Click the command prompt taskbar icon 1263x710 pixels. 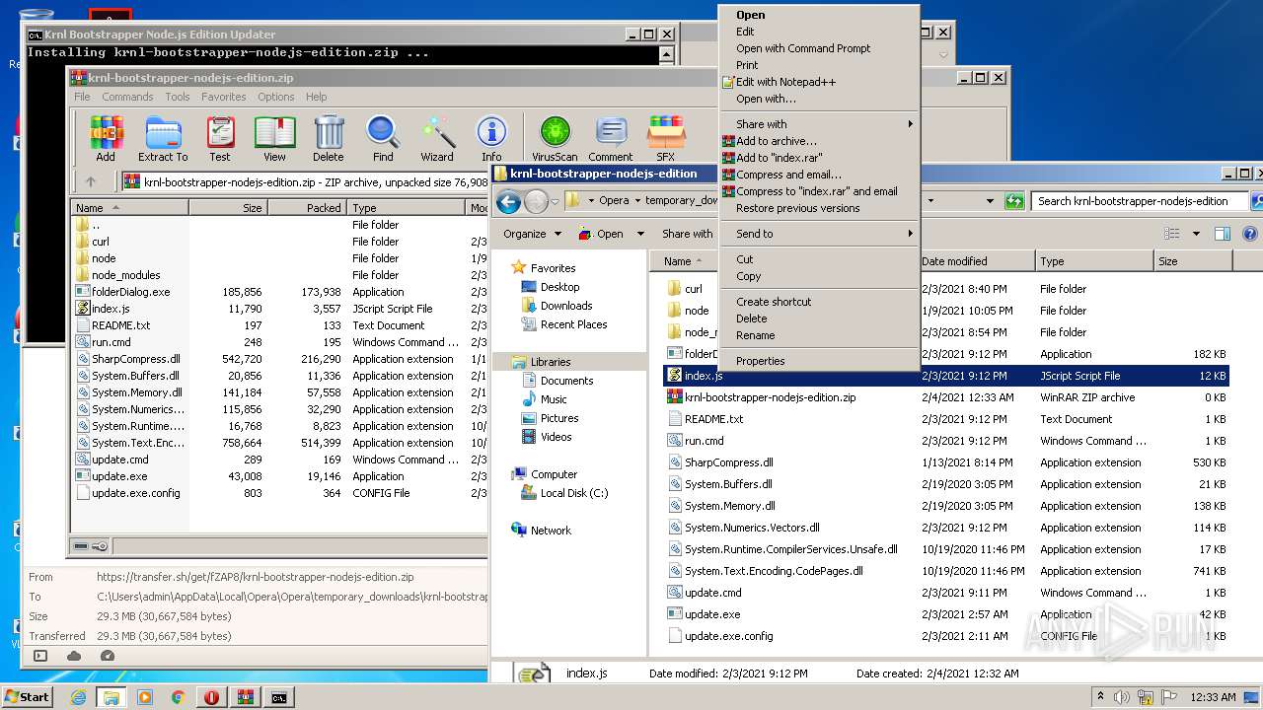[279, 697]
